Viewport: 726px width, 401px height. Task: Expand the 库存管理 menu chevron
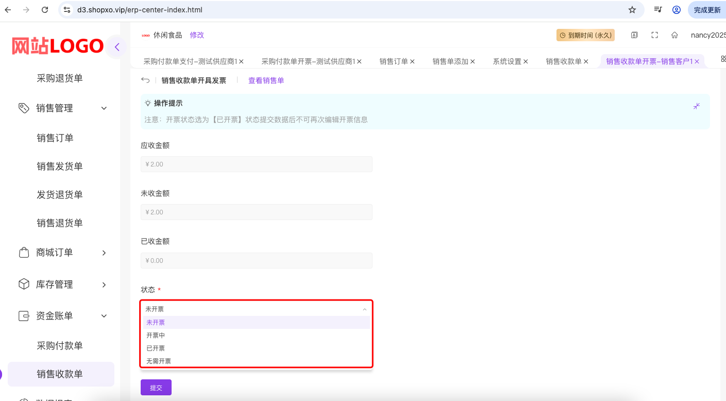tap(104, 285)
